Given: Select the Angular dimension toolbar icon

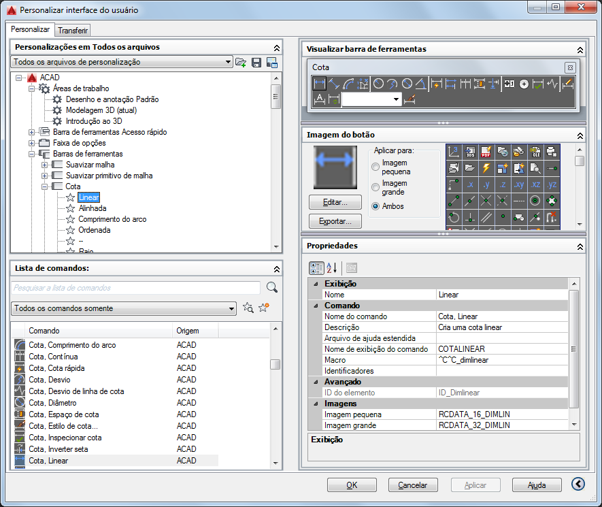Looking at the screenshot, I should [x=421, y=84].
